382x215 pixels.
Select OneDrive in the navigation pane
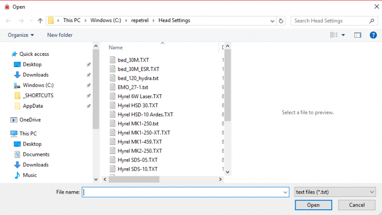[x=30, y=120]
